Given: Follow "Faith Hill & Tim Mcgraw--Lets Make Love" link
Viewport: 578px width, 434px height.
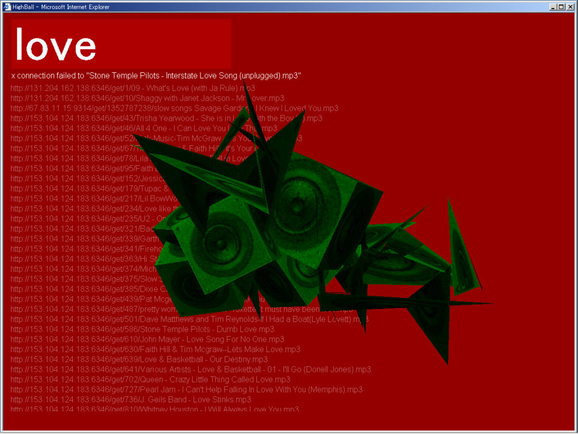Looking at the screenshot, I should 155,349.
